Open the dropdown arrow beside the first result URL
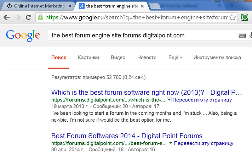Viewport: 252px width, 154px height. click(169, 100)
